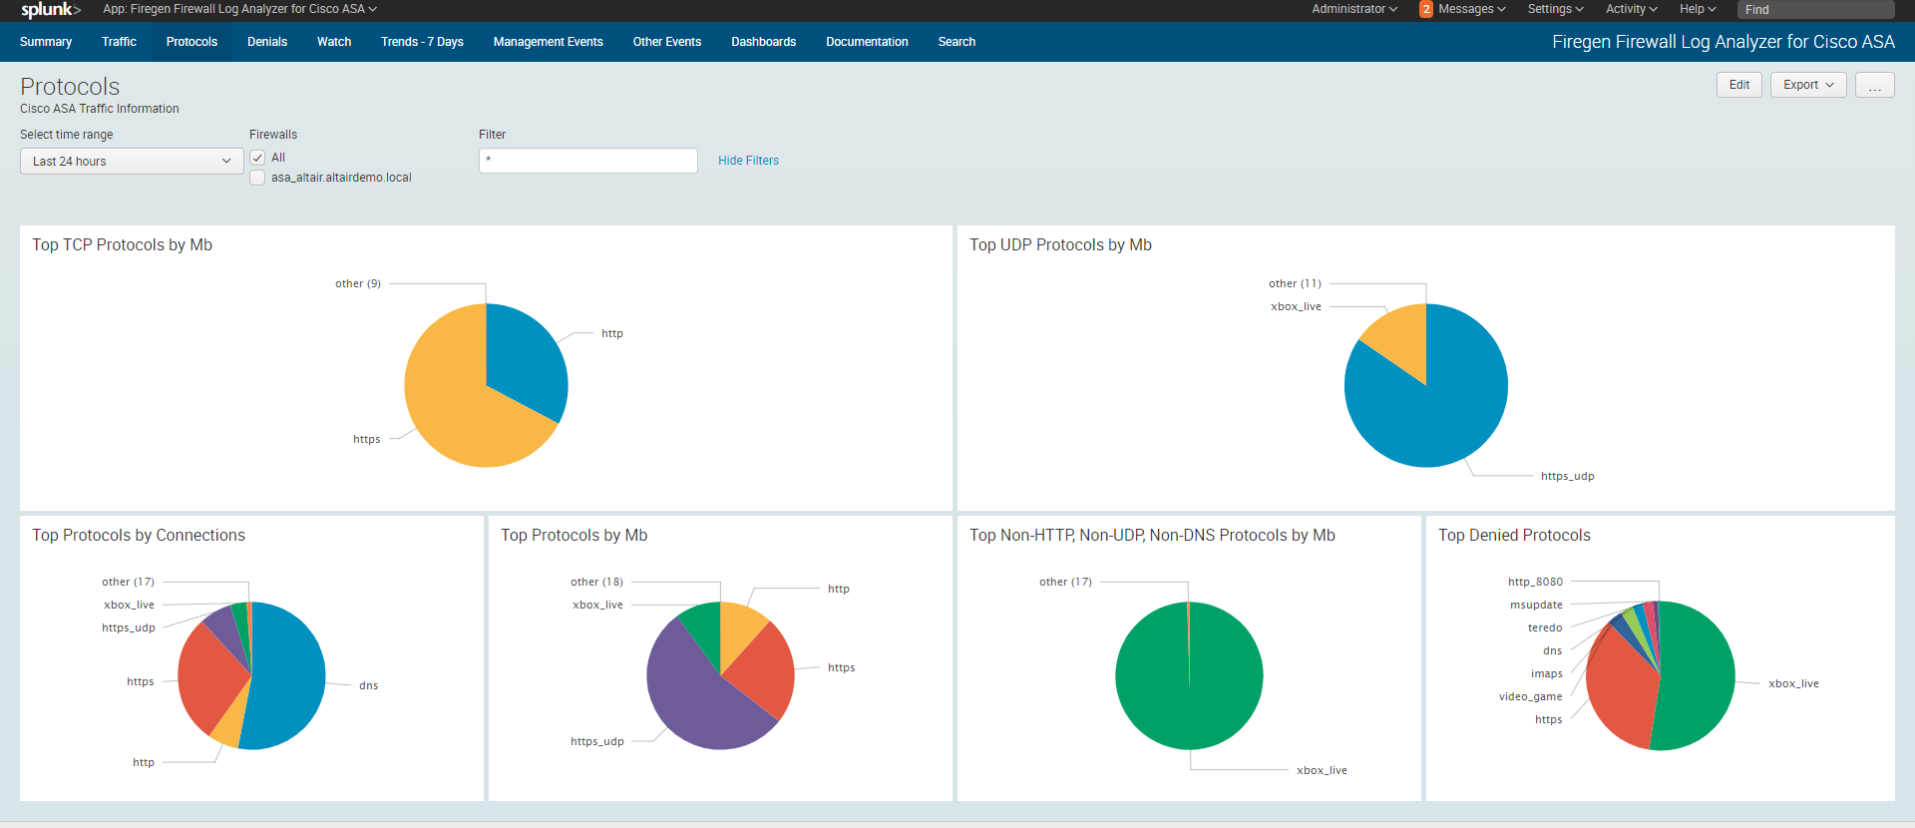Click the Filter text field
This screenshot has height=828, width=1915.
[x=587, y=161]
